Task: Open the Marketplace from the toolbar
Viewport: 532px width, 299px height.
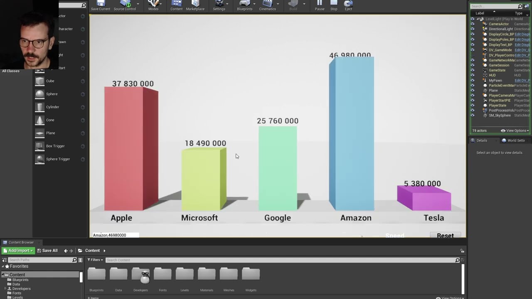Action: (x=195, y=5)
